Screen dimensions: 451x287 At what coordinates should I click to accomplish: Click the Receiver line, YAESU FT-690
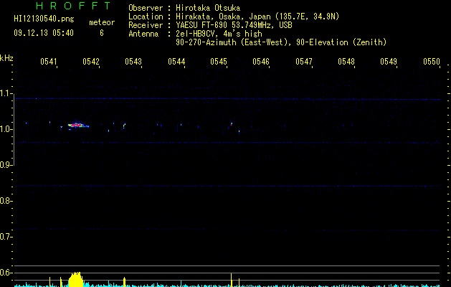(x=210, y=25)
